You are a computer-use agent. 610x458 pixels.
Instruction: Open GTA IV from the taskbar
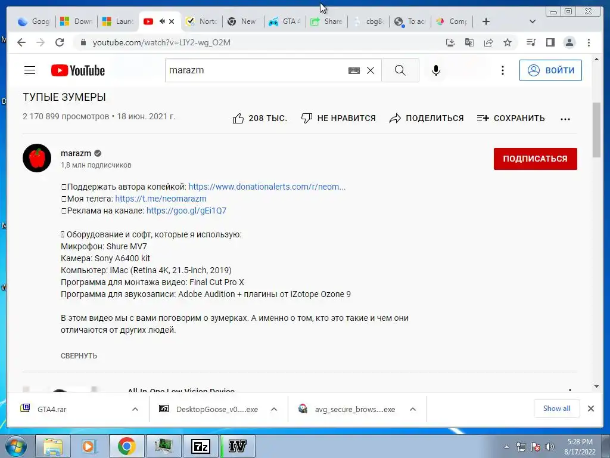click(x=238, y=446)
